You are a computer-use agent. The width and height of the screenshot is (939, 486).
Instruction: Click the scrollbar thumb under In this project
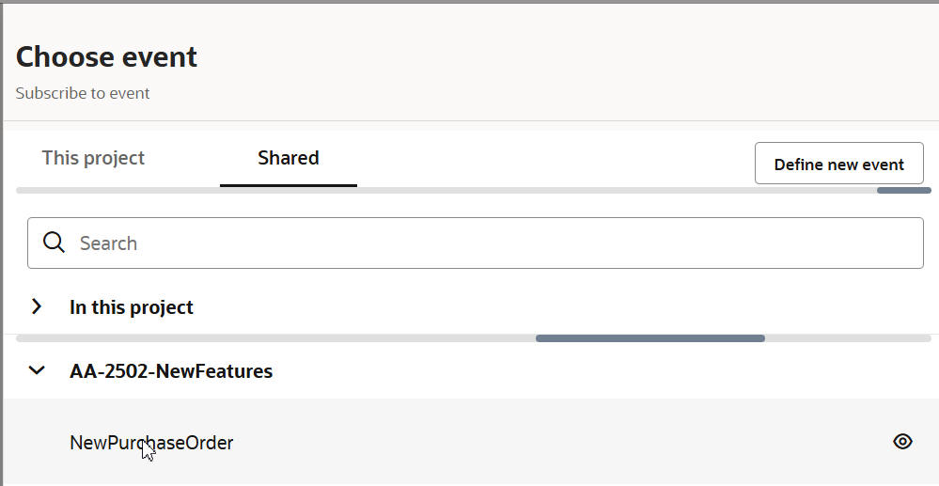coord(649,338)
